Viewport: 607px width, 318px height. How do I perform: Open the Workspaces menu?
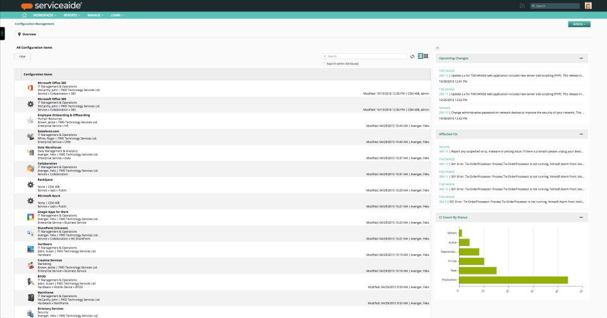coord(44,15)
